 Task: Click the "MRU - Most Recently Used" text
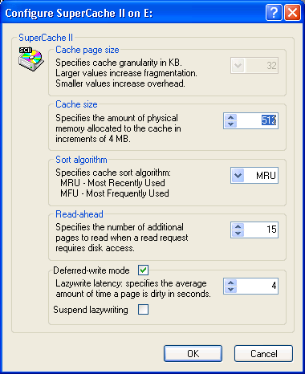112,183
